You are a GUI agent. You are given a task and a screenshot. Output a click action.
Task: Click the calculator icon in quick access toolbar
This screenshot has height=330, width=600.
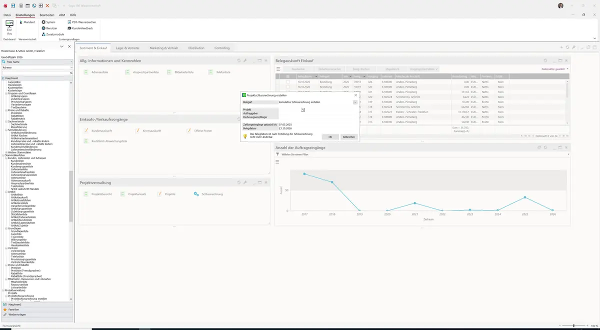tap(20, 5)
